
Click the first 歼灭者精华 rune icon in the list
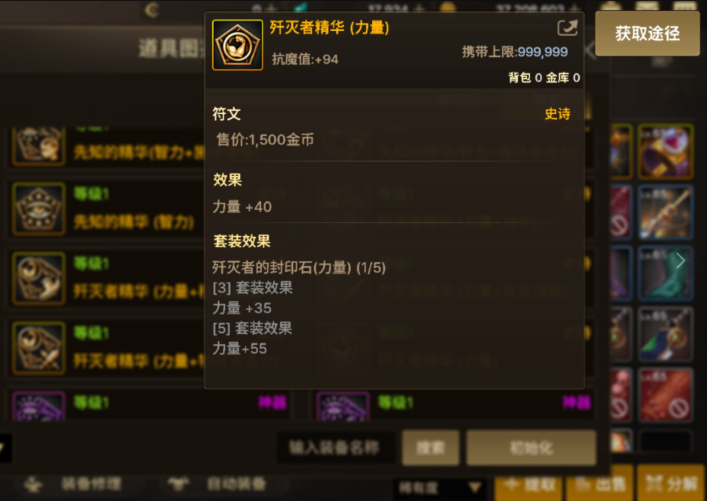pyautogui.click(x=38, y=278)
